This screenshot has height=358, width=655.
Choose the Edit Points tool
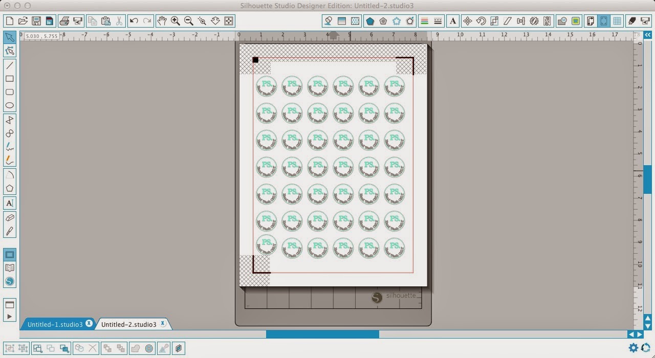point(9,50)
